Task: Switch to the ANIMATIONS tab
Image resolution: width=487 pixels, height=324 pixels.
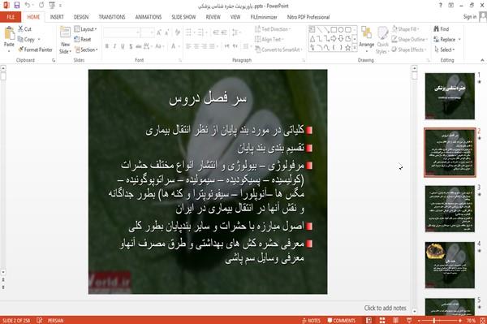Action: [149, 17]
